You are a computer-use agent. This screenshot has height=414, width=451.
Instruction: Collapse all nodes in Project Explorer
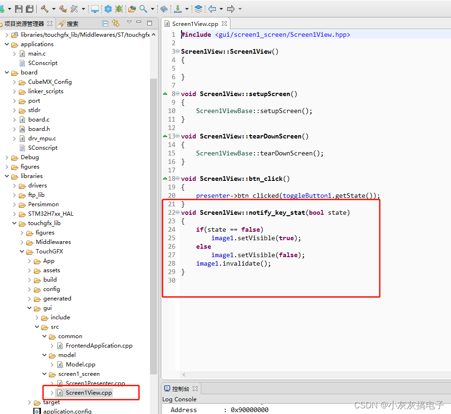pos(104,23)
